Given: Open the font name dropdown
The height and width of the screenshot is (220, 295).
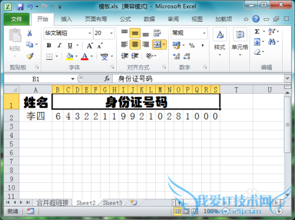Looking at the screenshot, I should (x=90, y=33).
